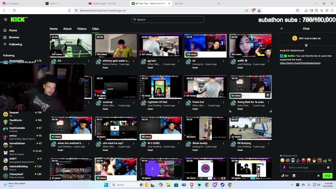
Task: Open Brave Leo AI sparkle icon
Action: pyautogui.click(x=322, y=10)
